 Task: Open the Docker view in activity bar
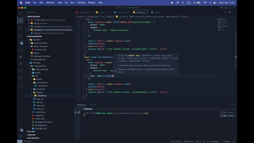(x=21, y=56)
